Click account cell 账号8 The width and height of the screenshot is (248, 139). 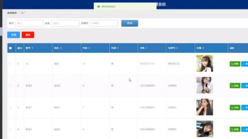29,86
